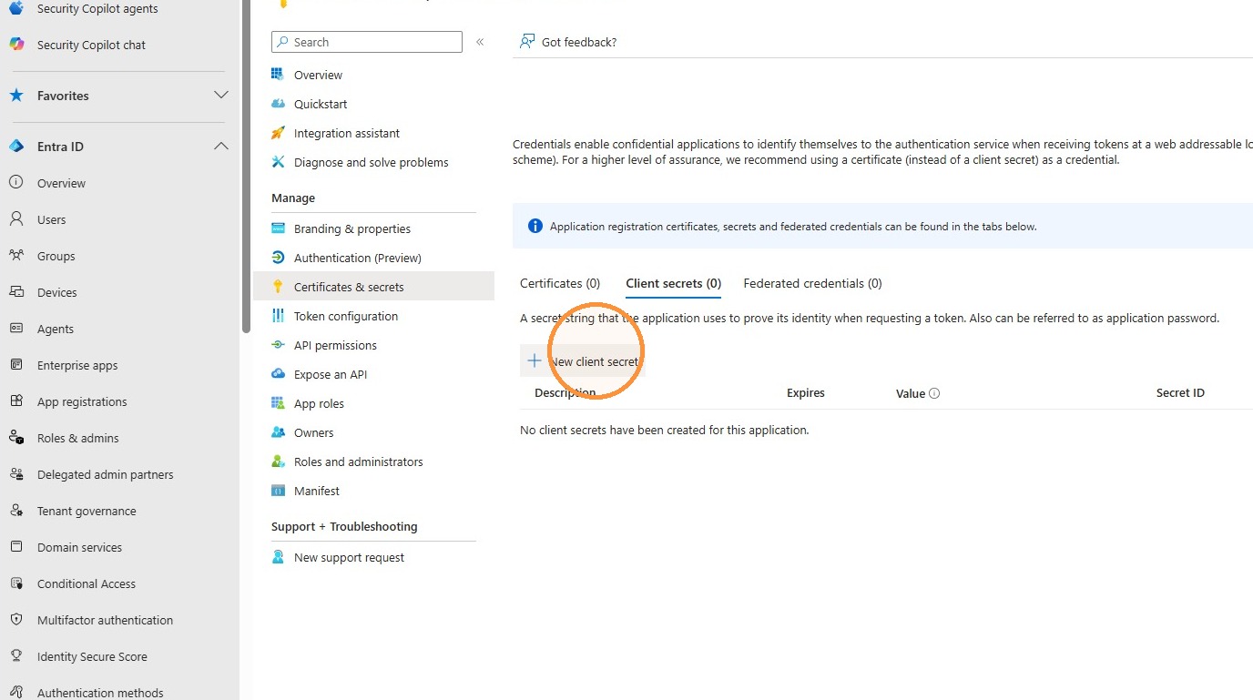Click the Expose an API cloud icon
This screenshot has height=700, width=1253.
click(x=279, y=374)
